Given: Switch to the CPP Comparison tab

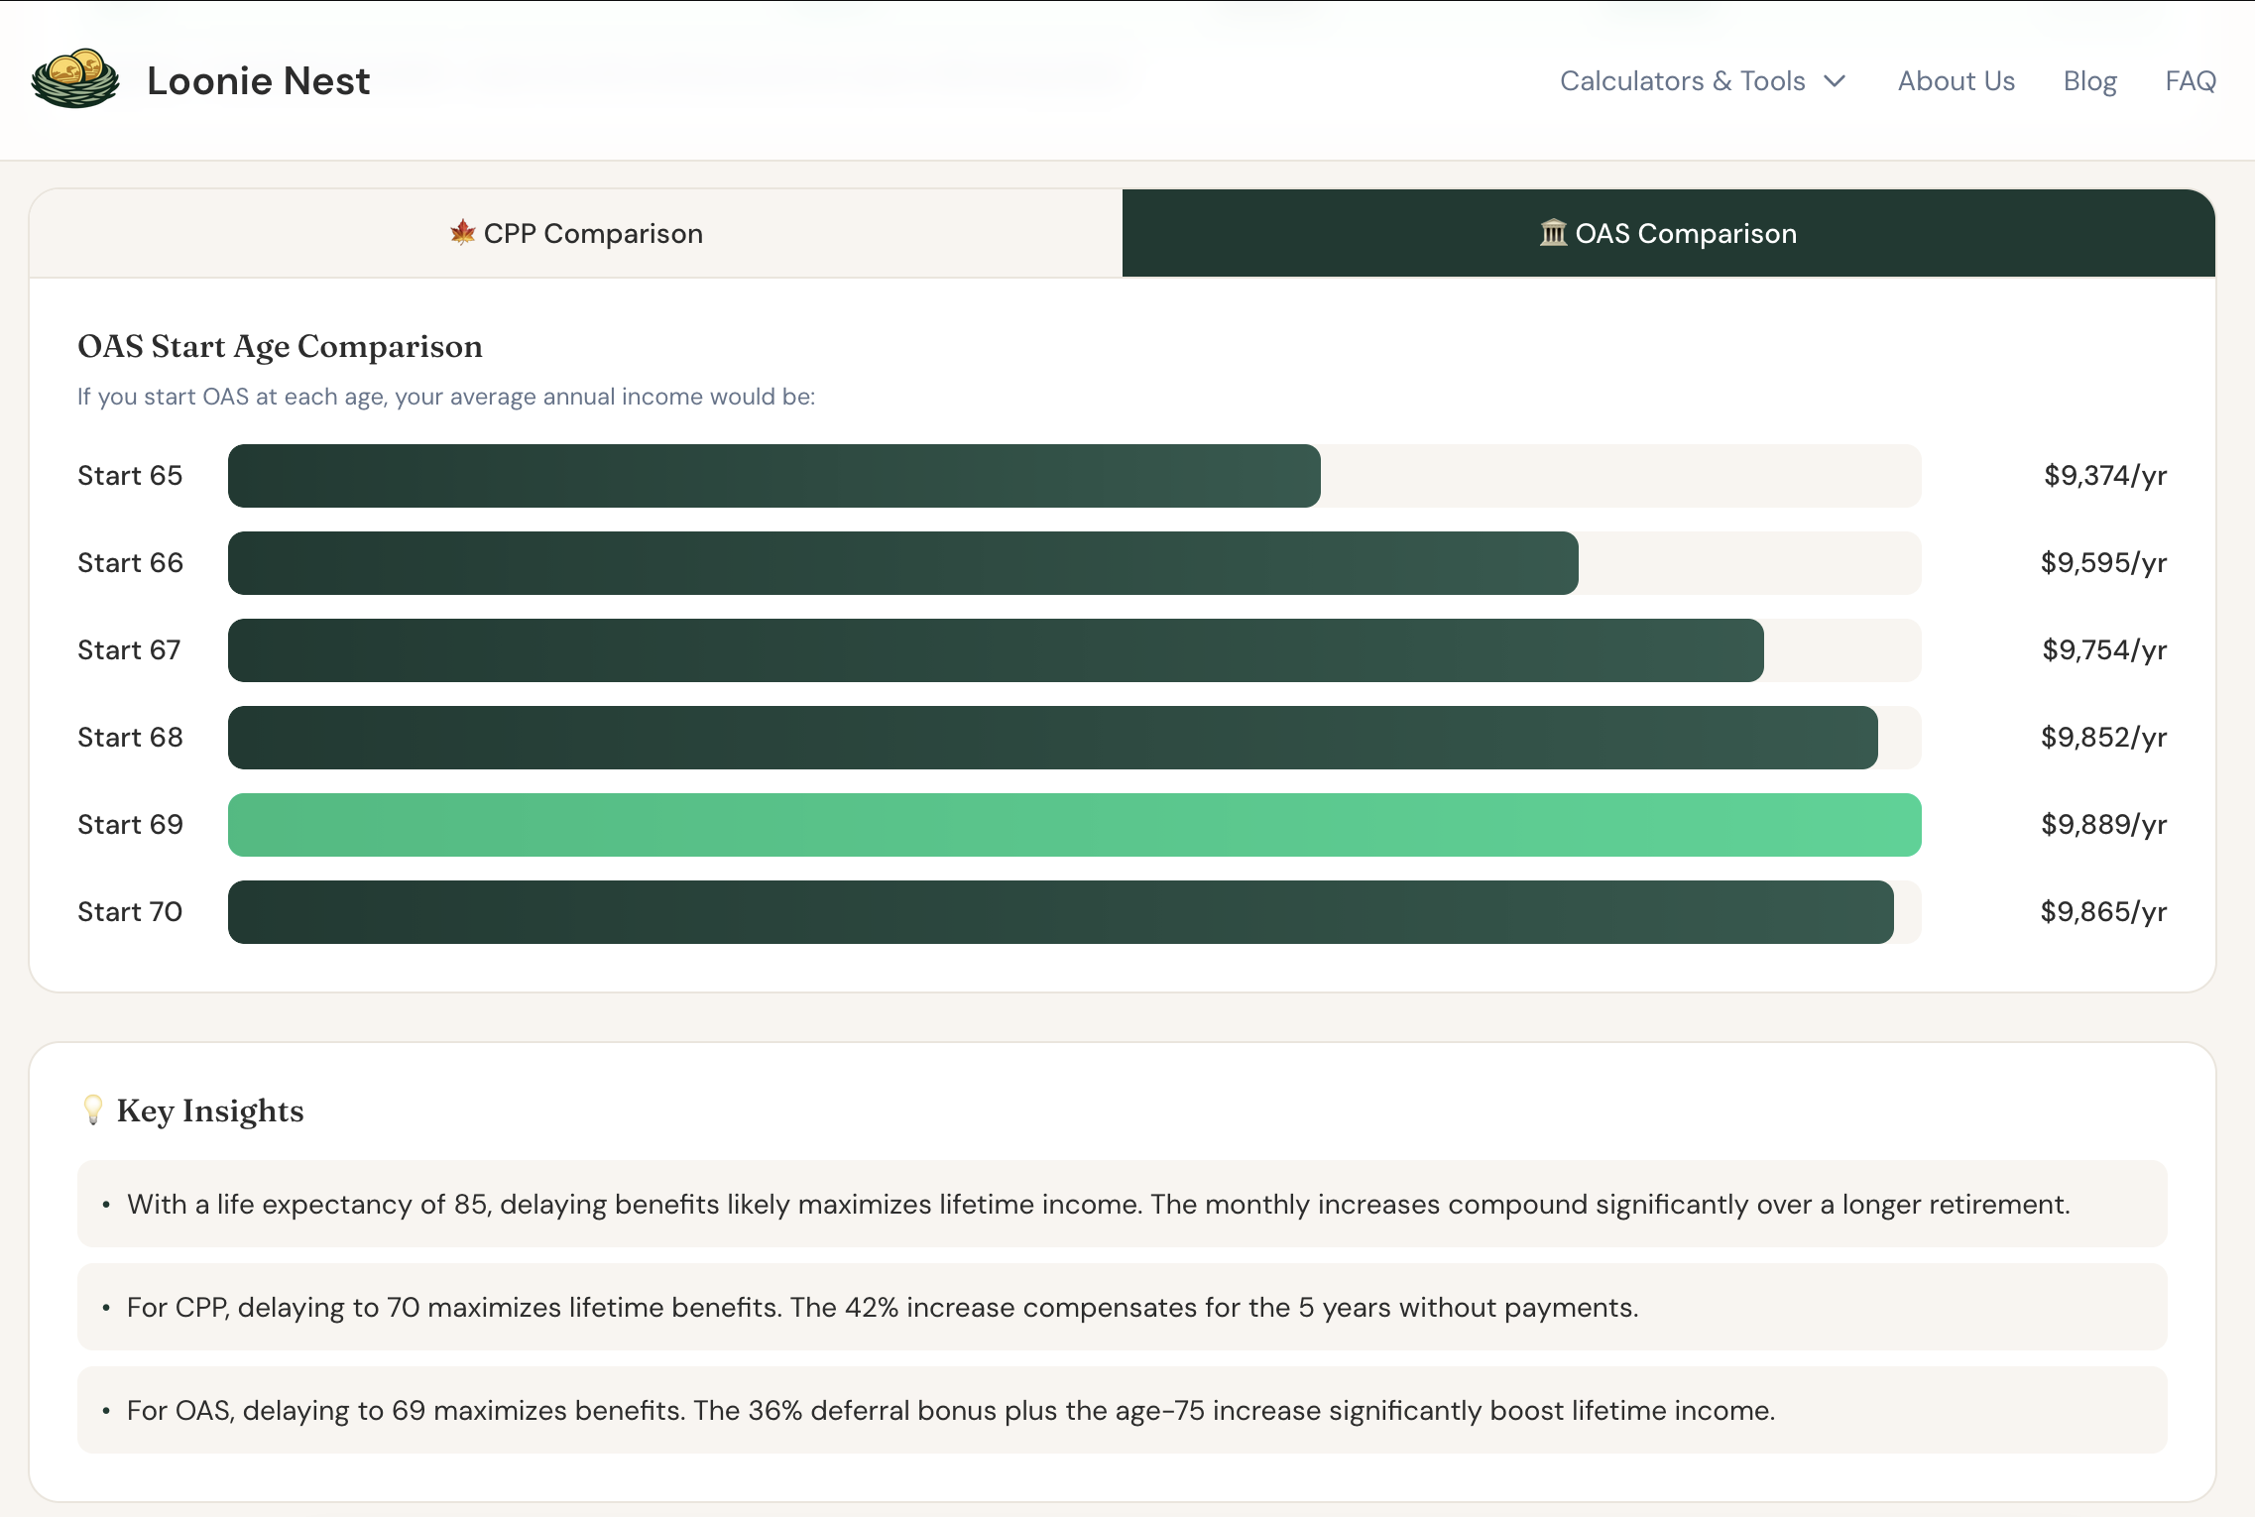Looking at the screenshot, I should [576, 233].
